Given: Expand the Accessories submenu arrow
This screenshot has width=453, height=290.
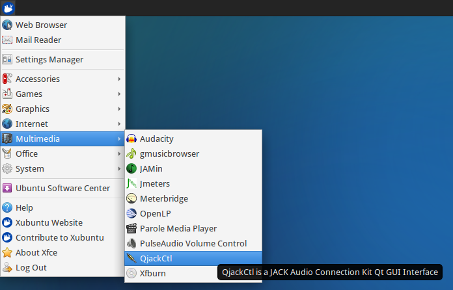Looking at the screenshot, I should point(119,79).
